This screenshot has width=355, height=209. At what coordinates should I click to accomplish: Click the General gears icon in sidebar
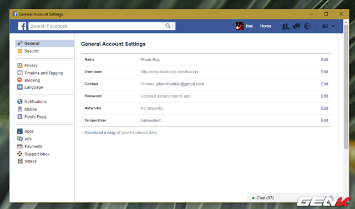coord(20,43)
